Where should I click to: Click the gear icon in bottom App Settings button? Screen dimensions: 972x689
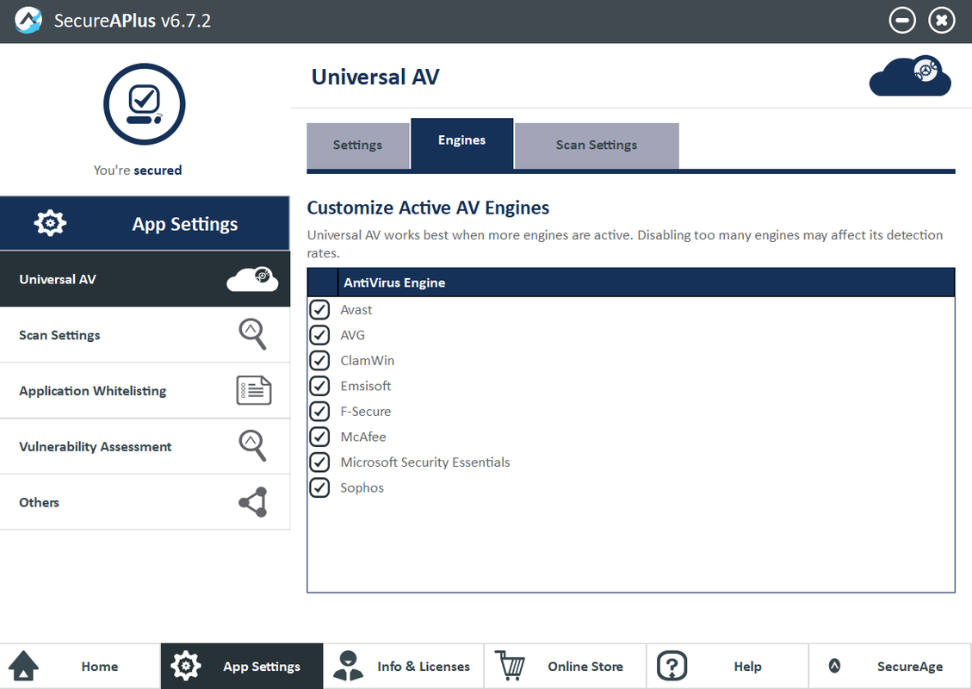pyautogui.click(x=185, y=666)
